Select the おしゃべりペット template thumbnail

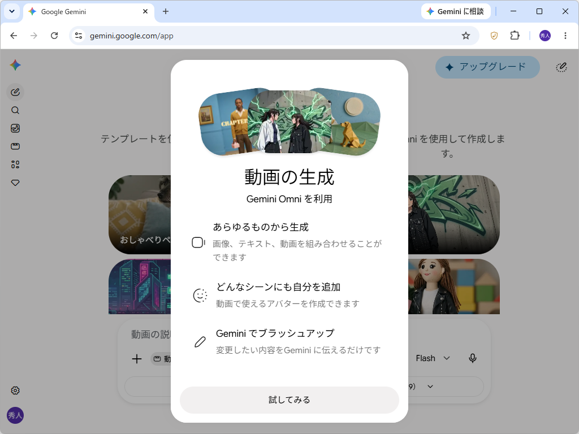(x=140, y=215)
